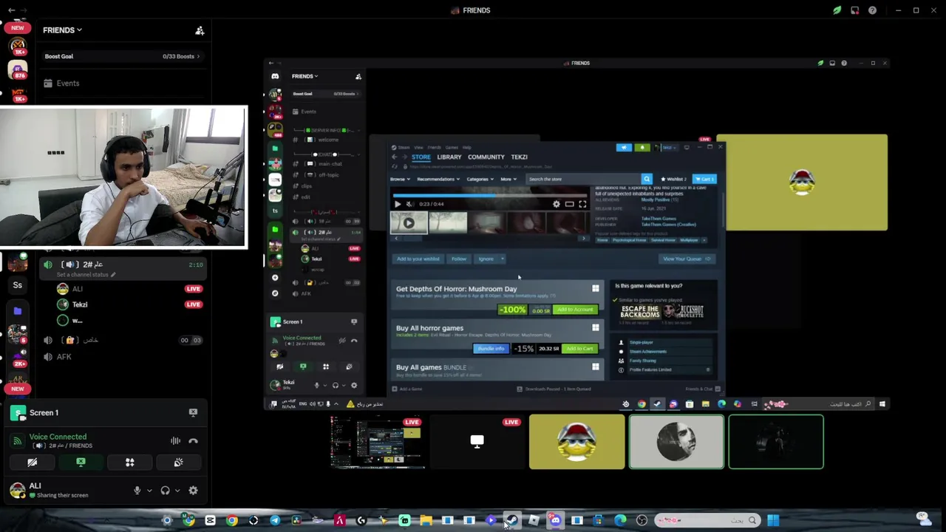The width and height of the screenshot is (946, 532).
Task: Click Bundle info button
Action: [491, 349]
